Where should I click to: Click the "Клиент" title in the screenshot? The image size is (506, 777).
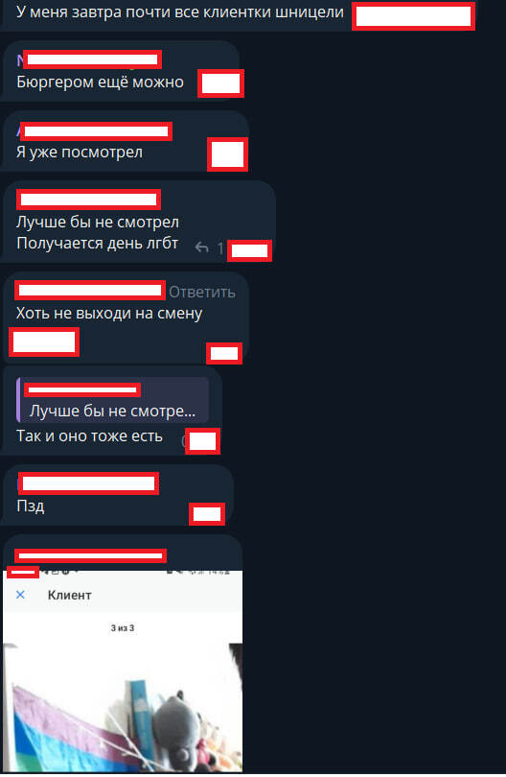click(69, 595)
